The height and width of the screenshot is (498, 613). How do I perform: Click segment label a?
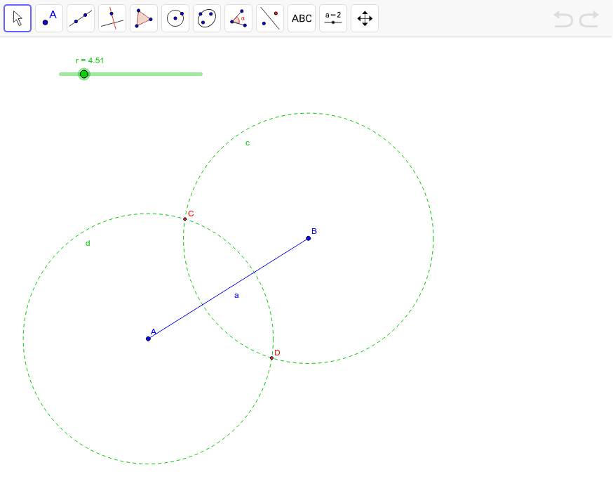point(236,296)
